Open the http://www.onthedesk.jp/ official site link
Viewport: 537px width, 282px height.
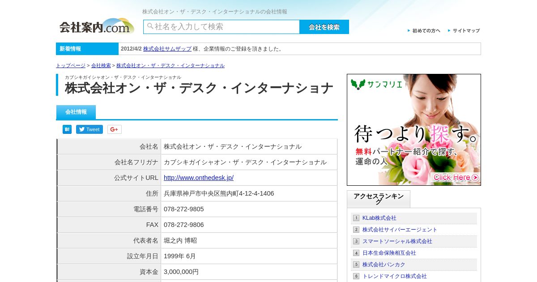pos(199,178)
